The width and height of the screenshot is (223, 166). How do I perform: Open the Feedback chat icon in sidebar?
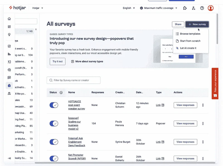pos(9,78)
